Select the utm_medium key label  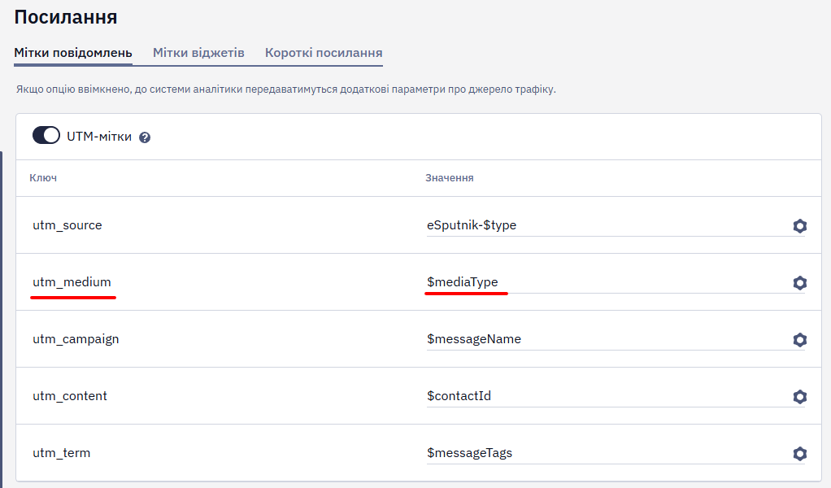pyautogui.click(x=72, y=282)
